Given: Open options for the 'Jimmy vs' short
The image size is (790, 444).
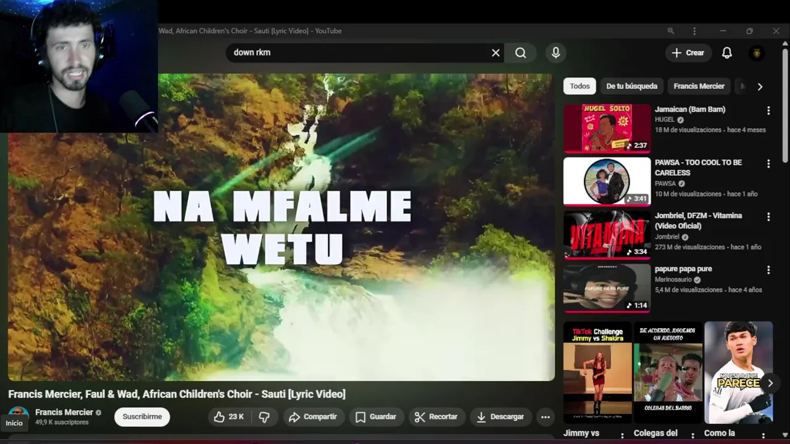Looking at the screenshot, I should click(622, 435).
